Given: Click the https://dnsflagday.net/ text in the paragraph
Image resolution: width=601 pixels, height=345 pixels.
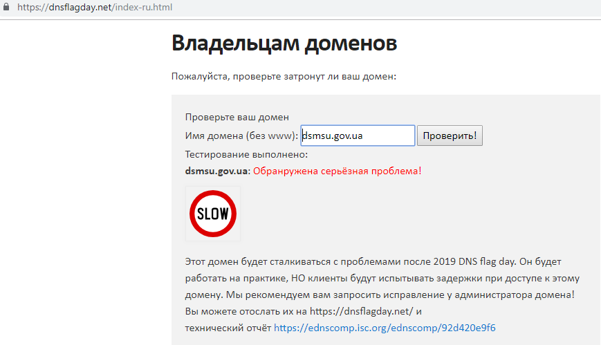Looking at the screenshot, I should click(x=362, y=311).
